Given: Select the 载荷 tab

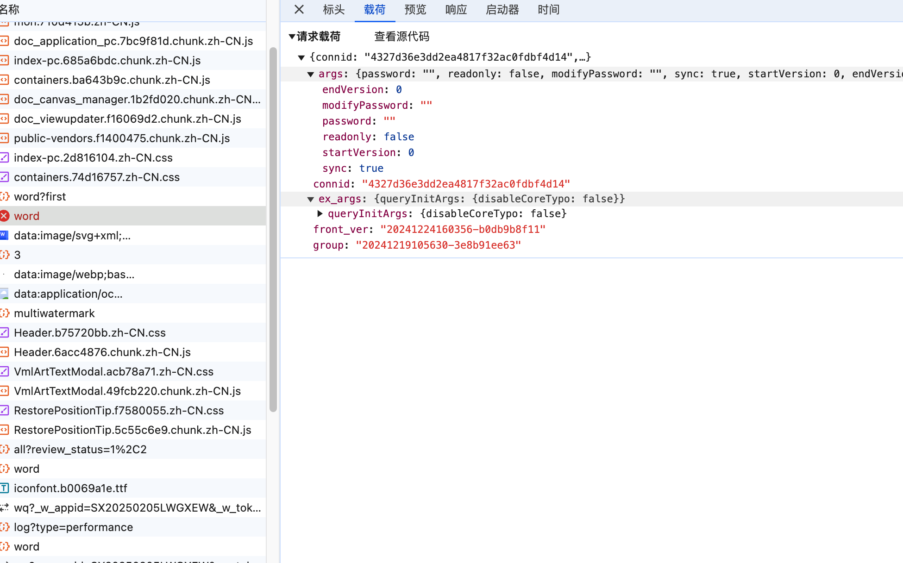Looking at the screenshot, I should pos(375,10).
